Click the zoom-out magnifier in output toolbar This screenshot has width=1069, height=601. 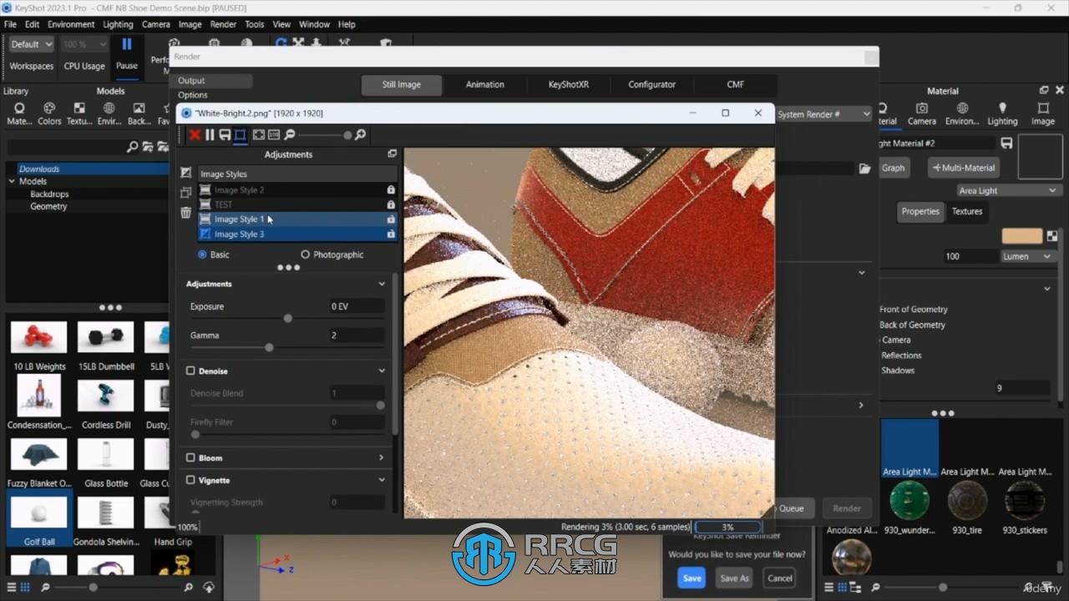click(290, 134)
